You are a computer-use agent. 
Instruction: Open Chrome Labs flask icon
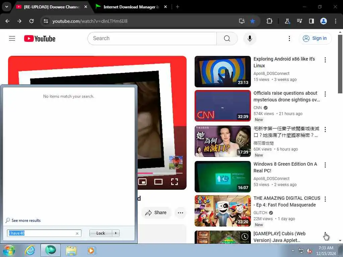[287, 21]
